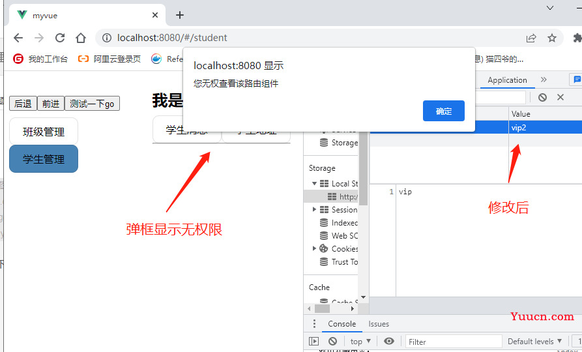The width and height of the screenshot is (582, 352).
Task: Open the tab search chevron
Action: click(550, 8)
